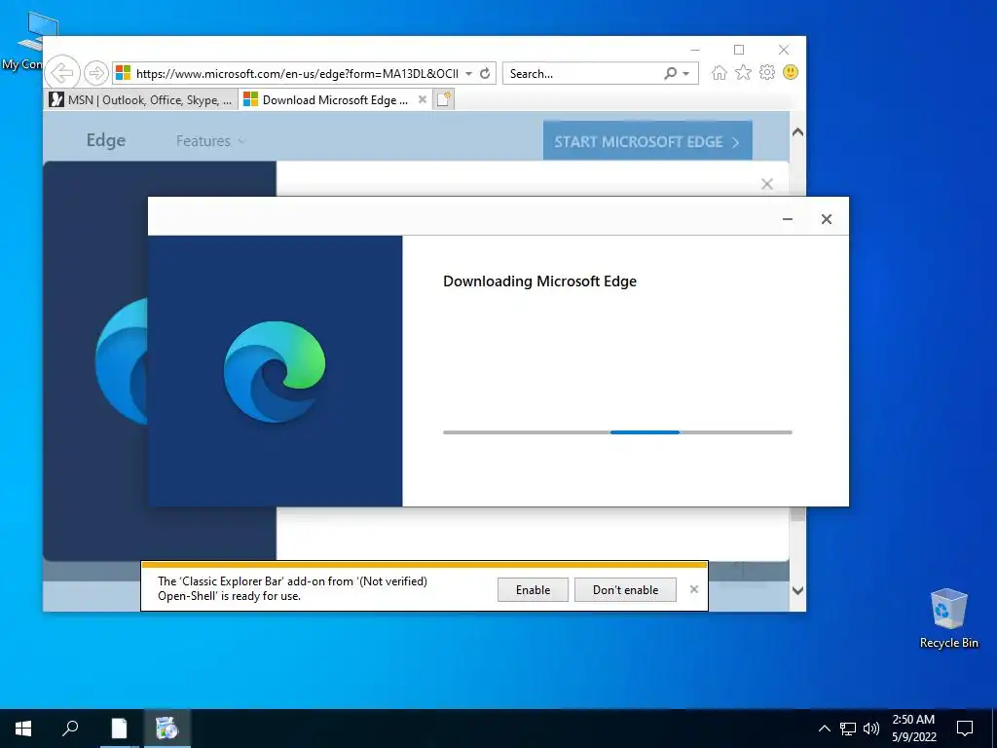997x748 pixels.
Task: Close the web page overlay with its X
Action: click(x=767, y=184)
